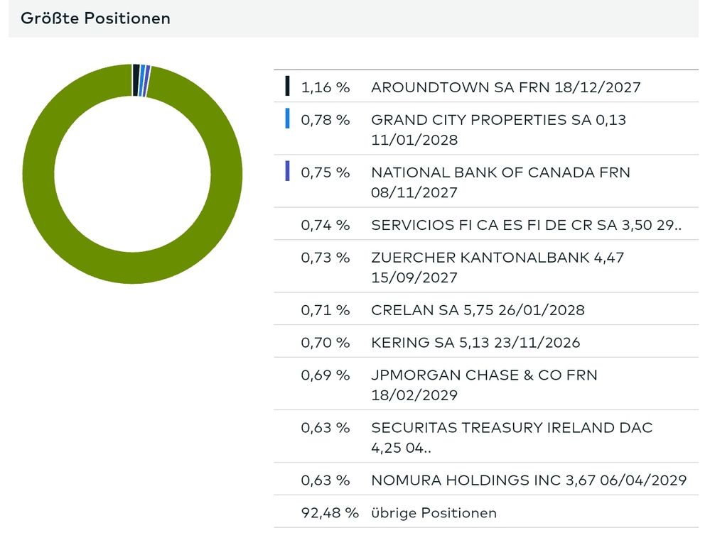Click the '0,73 %' value

tap(325, 258)
